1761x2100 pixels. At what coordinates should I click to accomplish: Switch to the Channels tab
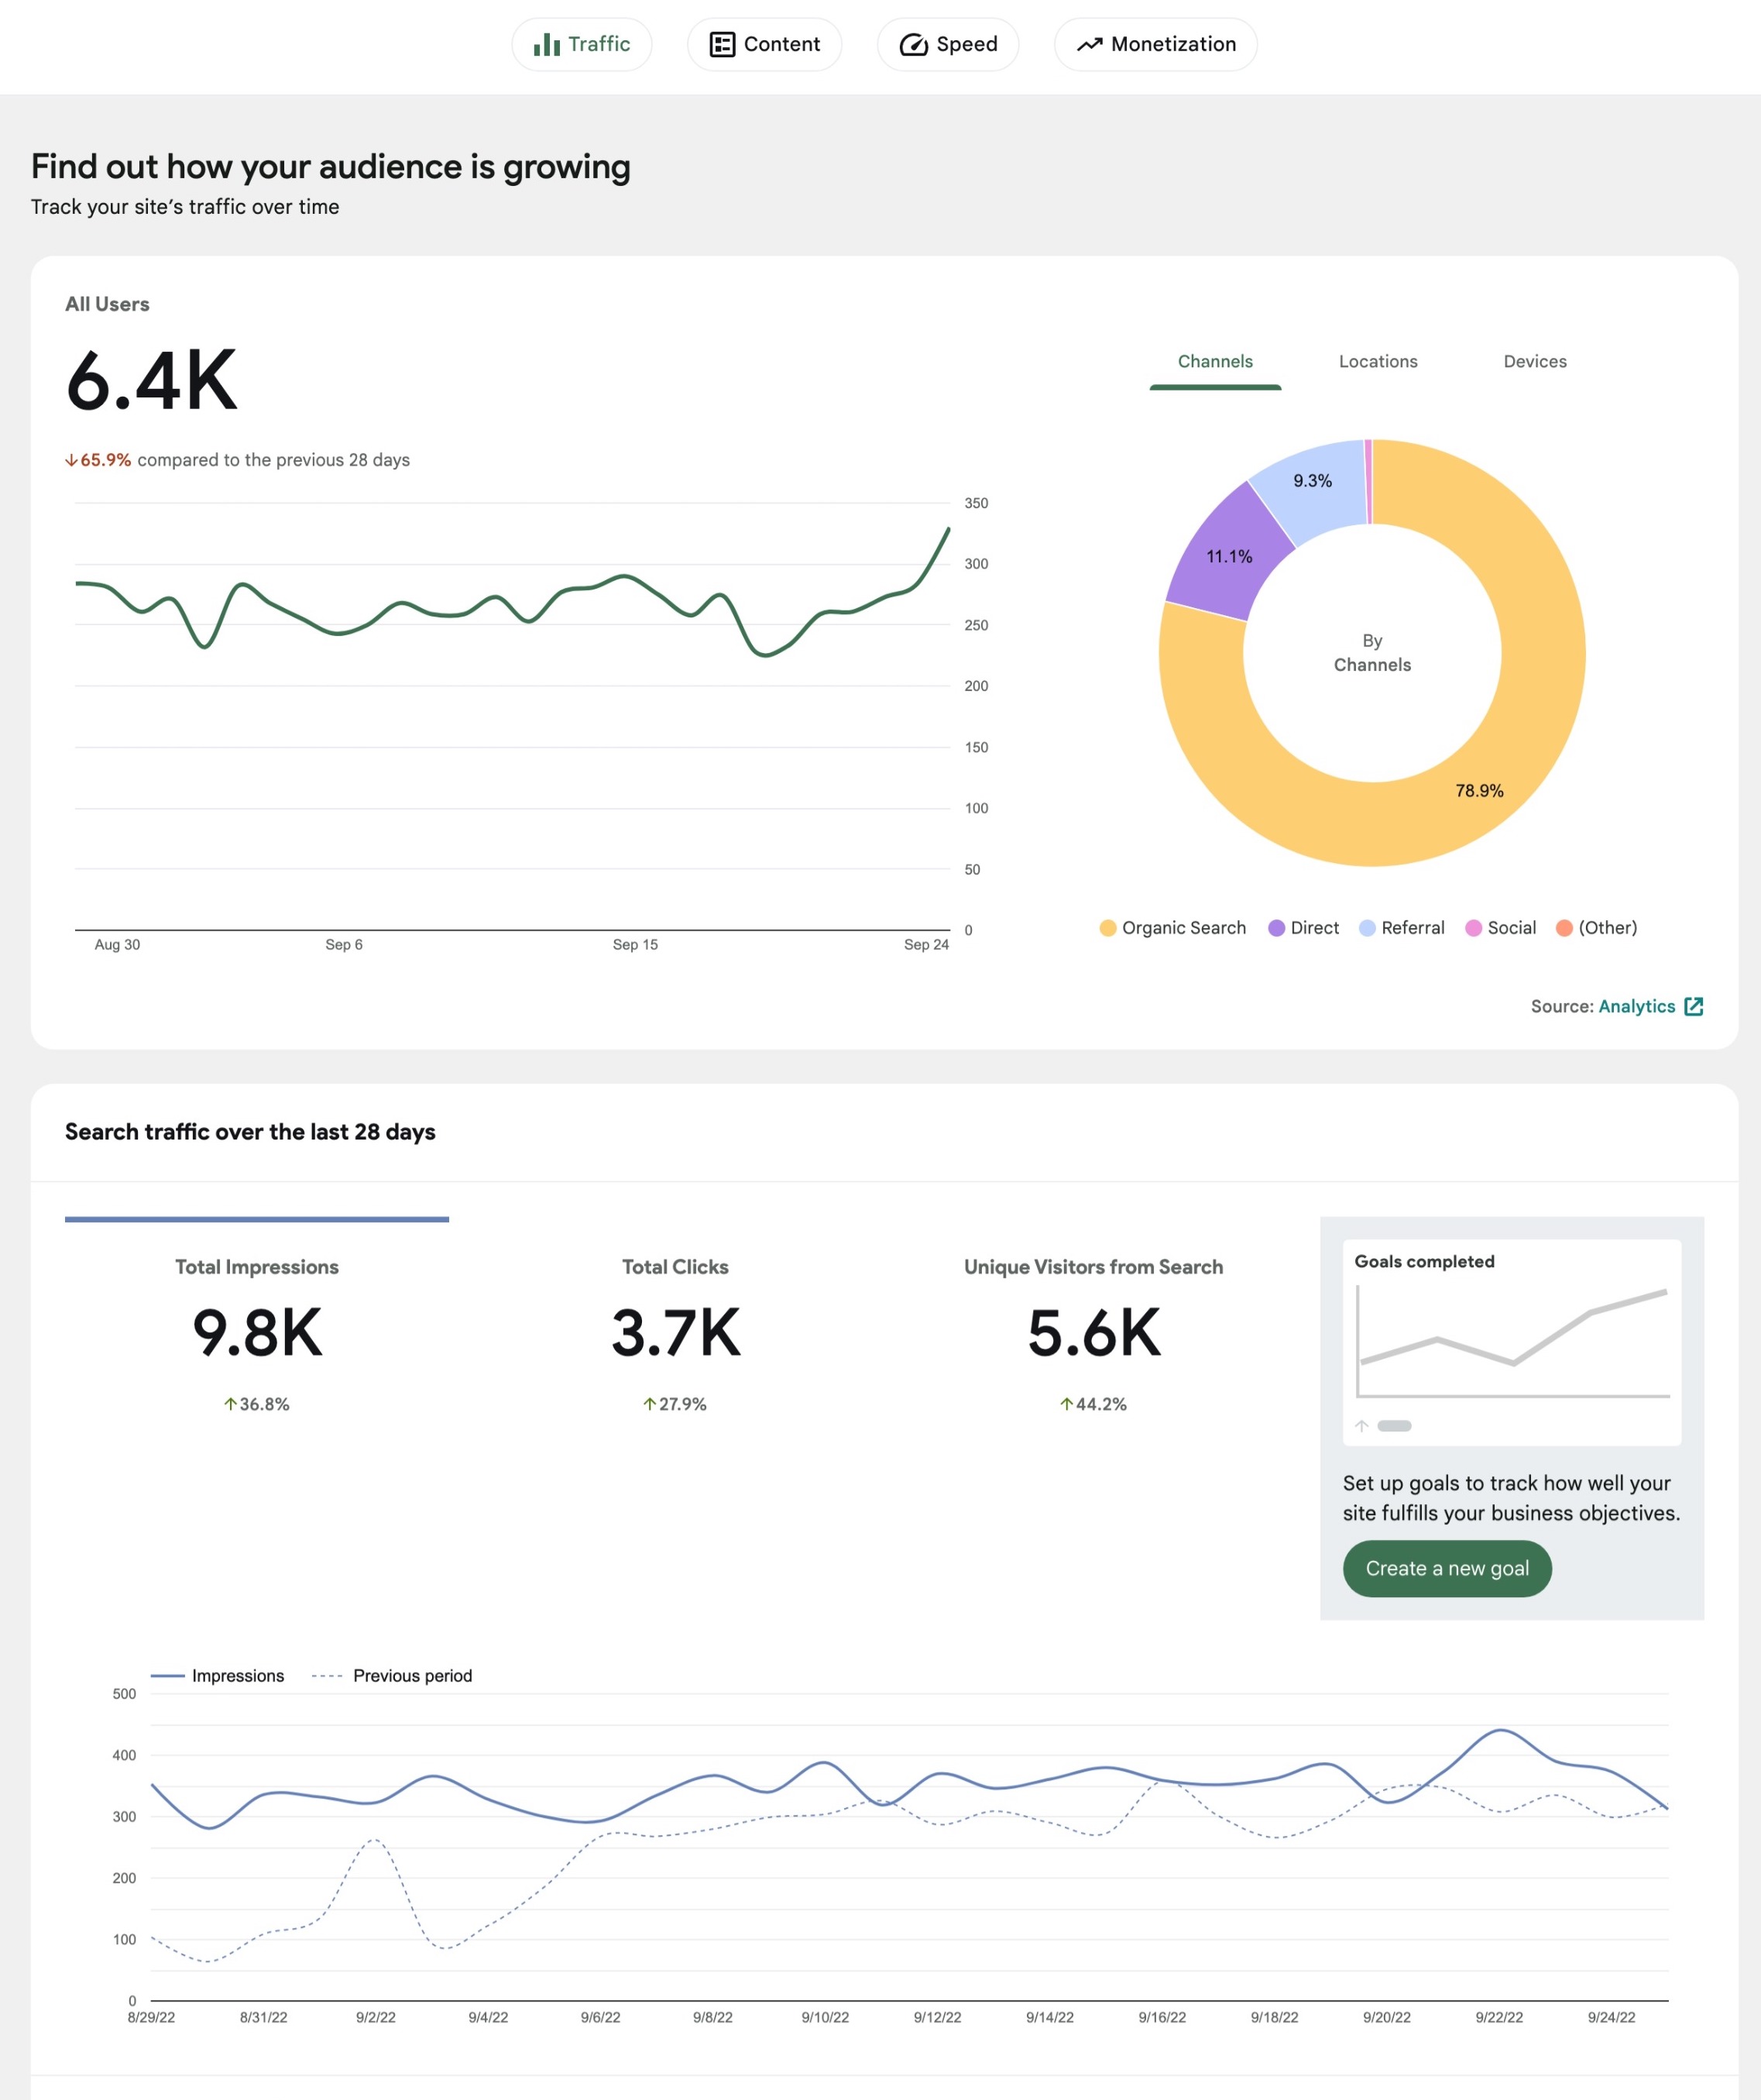click(x=1215, y=362)
